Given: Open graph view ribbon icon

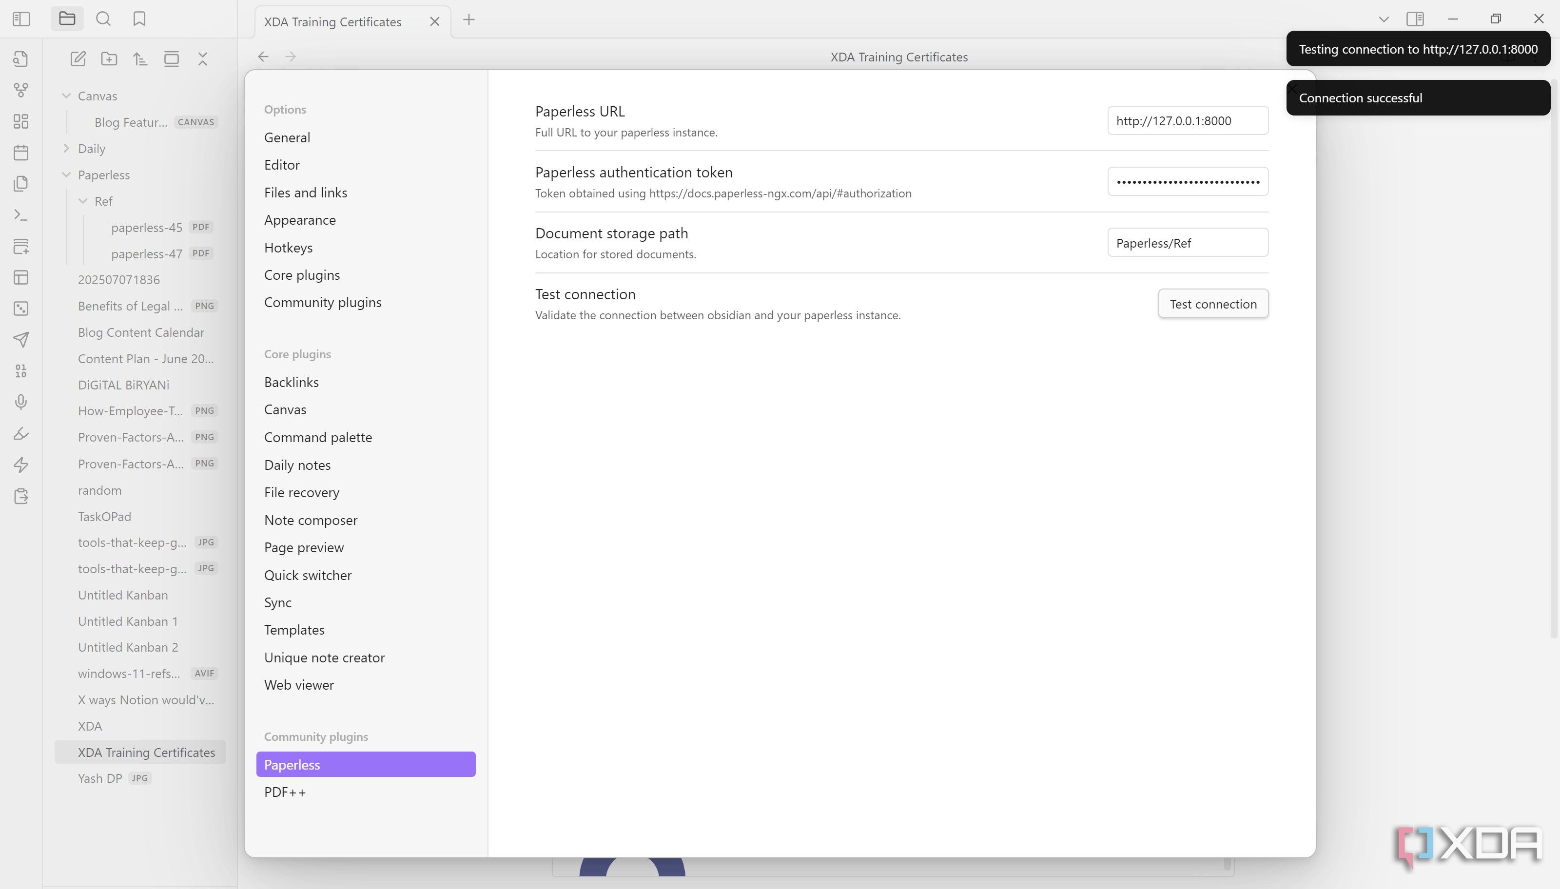Looking at the screenshot, I should coord(21,90).
